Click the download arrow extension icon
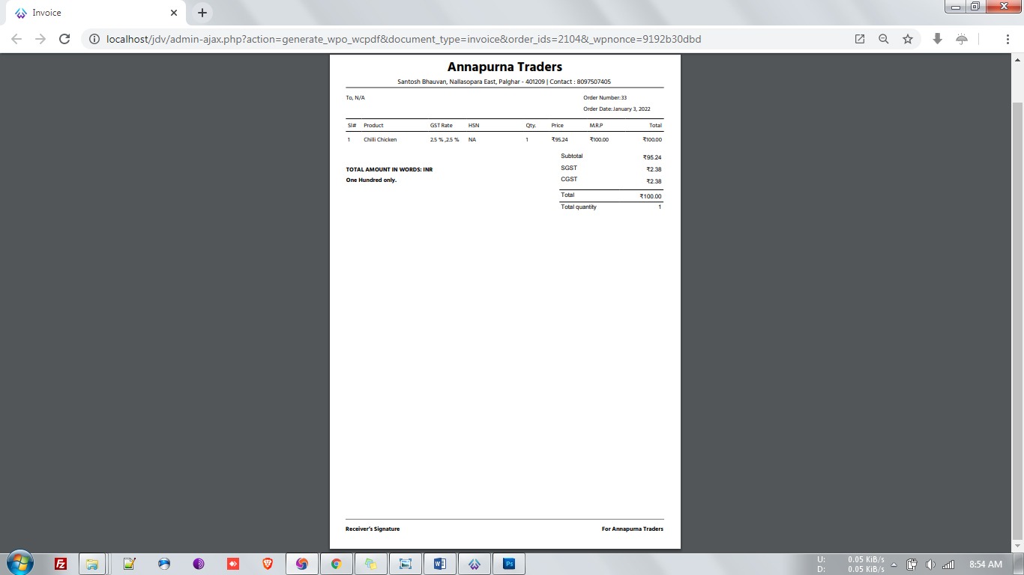Viewport: 1024px width, 575px height. 937,39
